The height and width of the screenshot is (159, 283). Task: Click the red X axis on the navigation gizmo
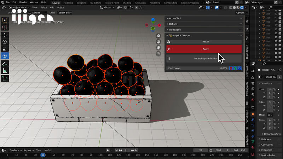[159, 25]
